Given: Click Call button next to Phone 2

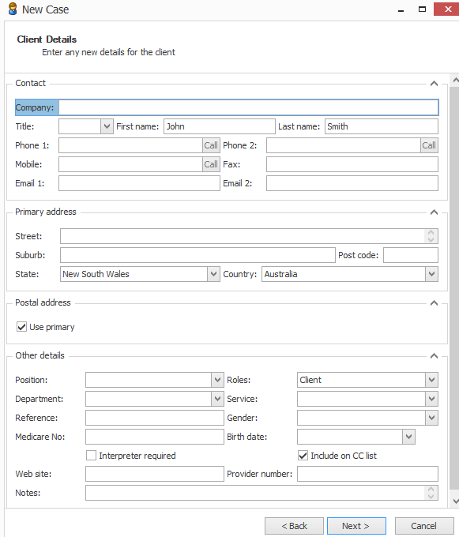Looking at the screenshot, I should click(x=429, y=145).
